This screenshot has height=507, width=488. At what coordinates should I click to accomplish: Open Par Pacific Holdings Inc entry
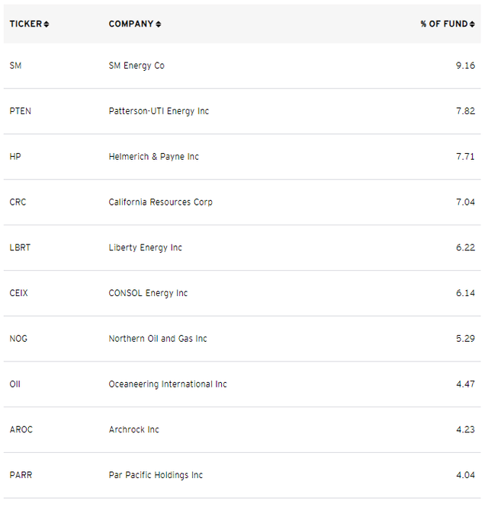[x=156, y=475]
